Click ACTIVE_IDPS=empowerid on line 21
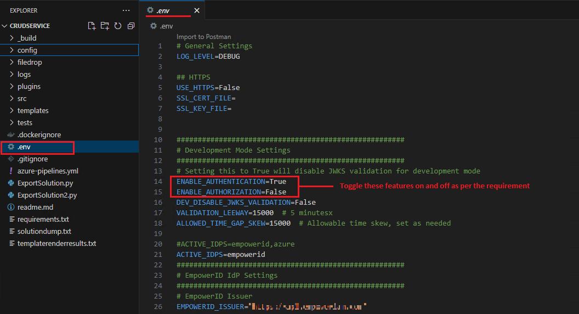Viewport: 579px width, 314px height. coord(221,255)
